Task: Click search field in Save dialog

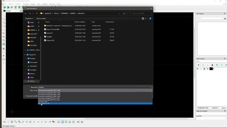Action: [140, 14]
